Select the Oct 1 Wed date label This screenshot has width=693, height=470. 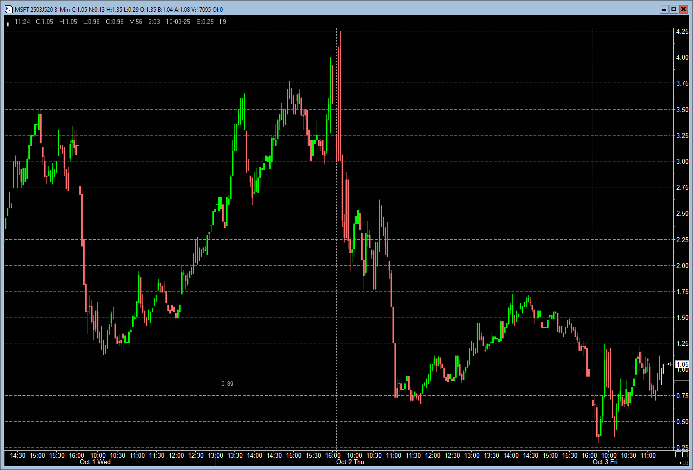coord(95,462)
